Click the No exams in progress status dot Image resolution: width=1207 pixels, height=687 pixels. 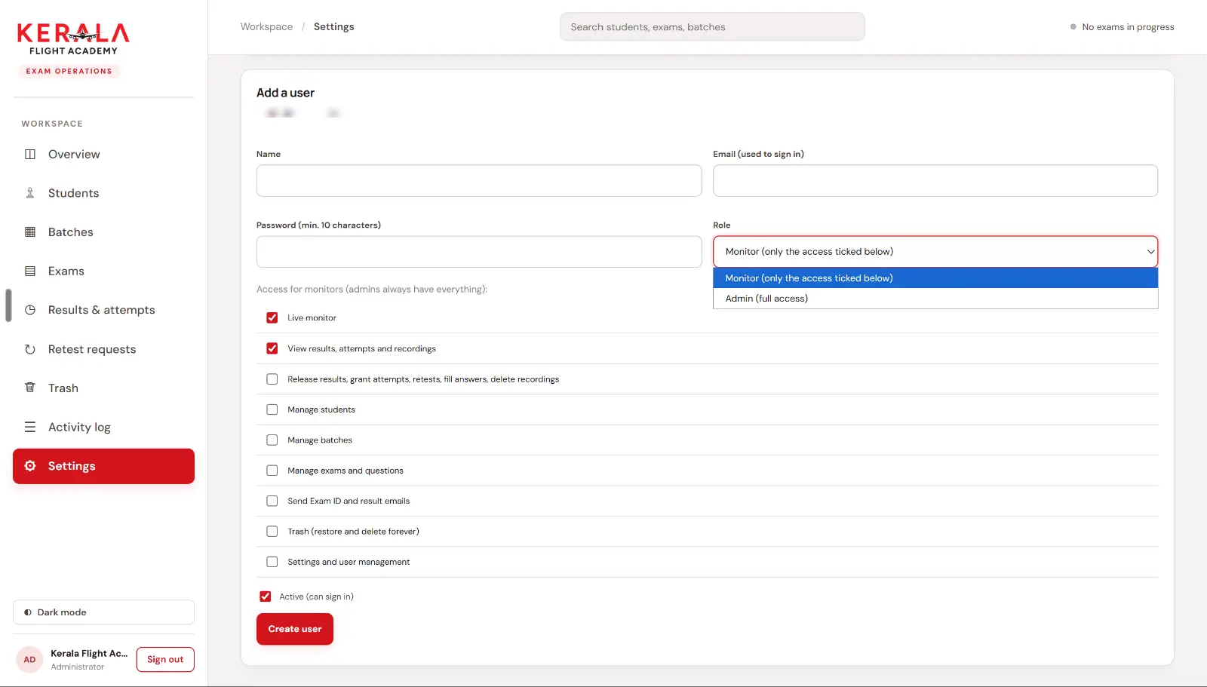[x=1073, y=26]
